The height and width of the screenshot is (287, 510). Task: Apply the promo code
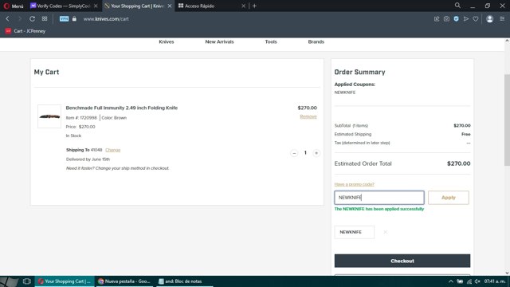point(448,198)
